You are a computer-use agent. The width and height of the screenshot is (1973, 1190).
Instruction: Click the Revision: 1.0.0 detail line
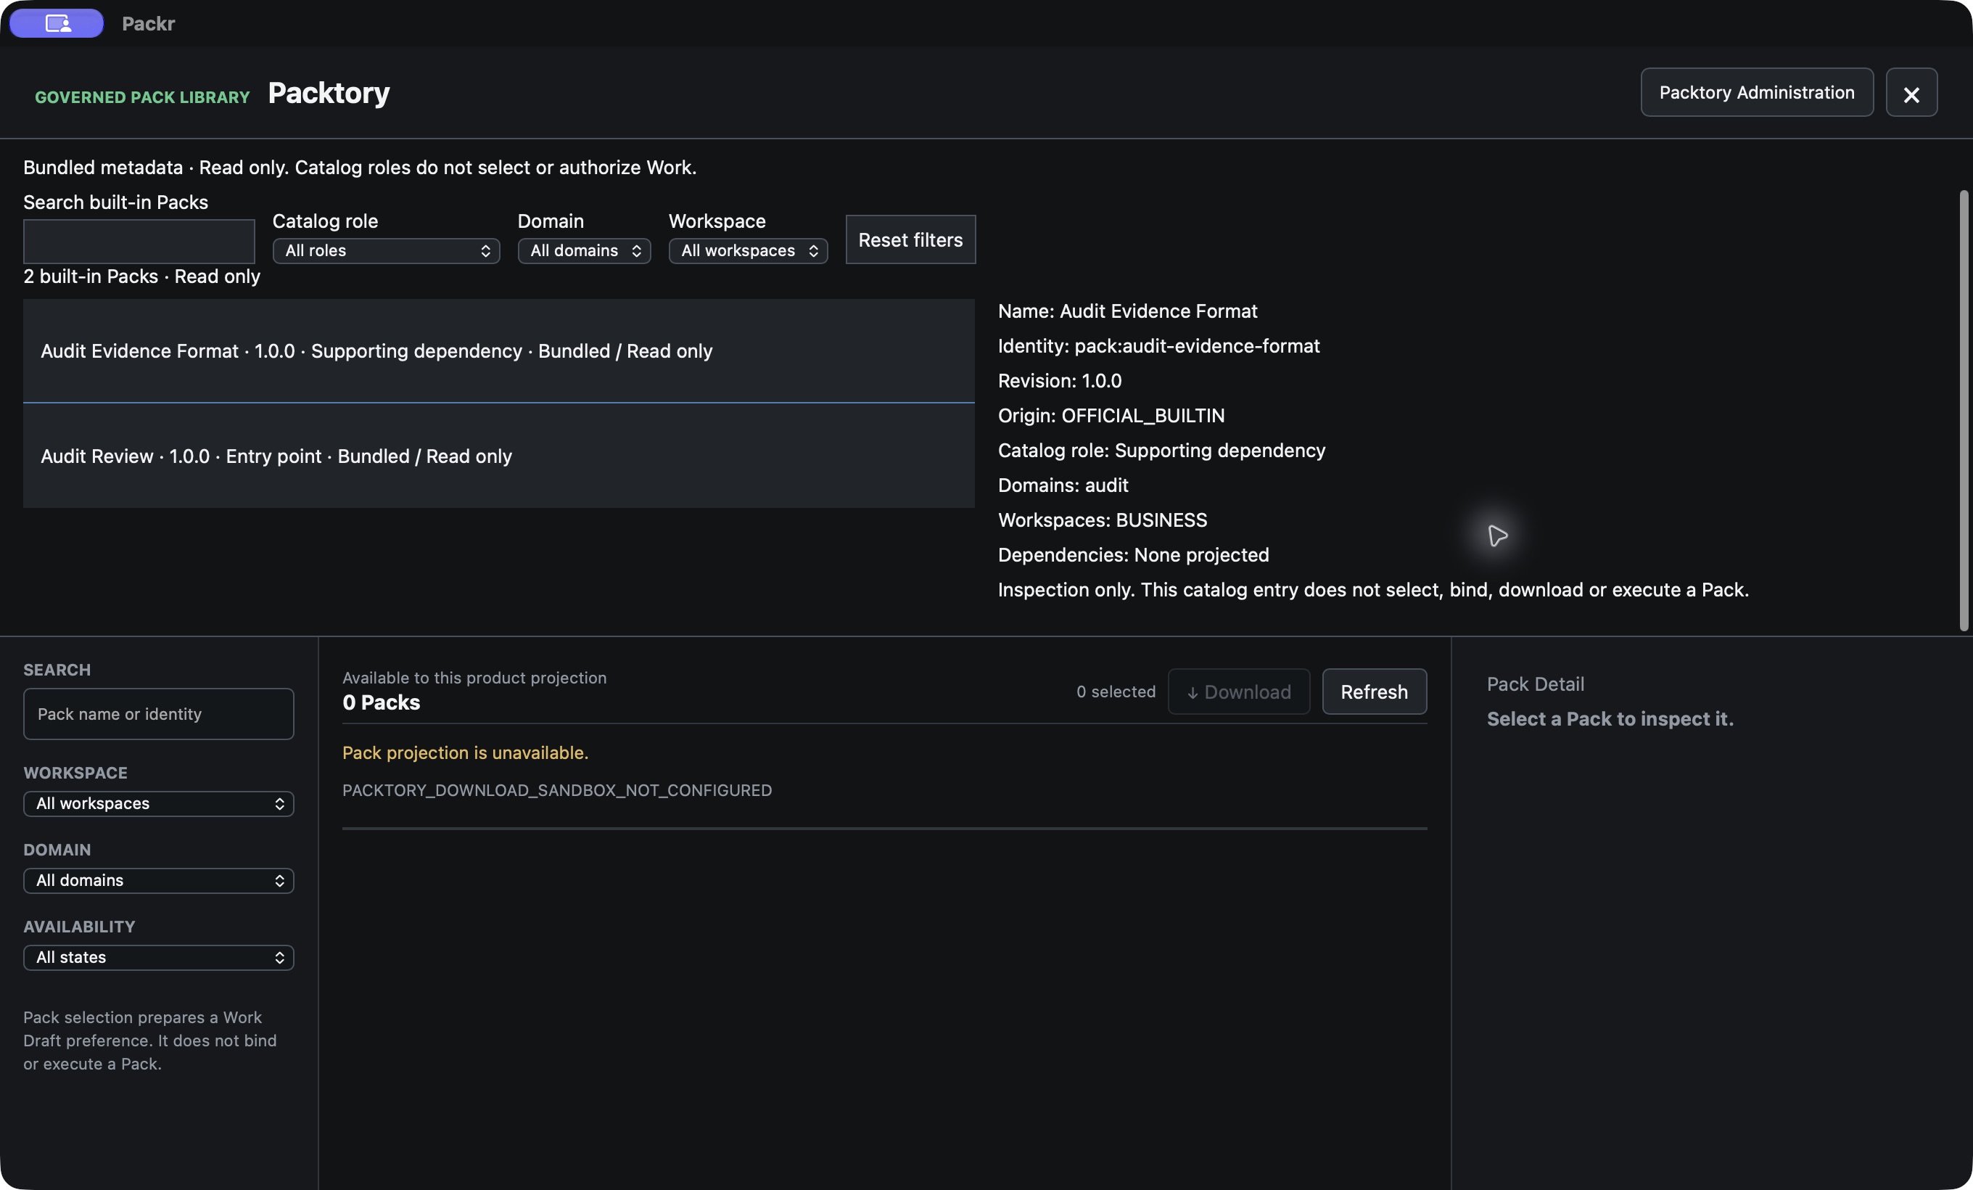click(1059, 380)
